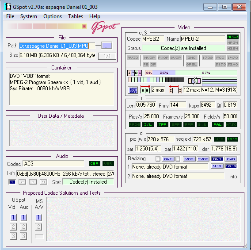251x250 pixels.
Task: Click the I470 indicator badge
Action: pos(233,58)
